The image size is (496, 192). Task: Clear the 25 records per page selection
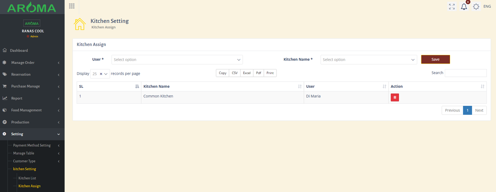coord(101,74)
